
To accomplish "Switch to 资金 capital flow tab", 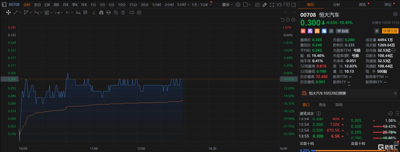I will [x=322, y=105].
